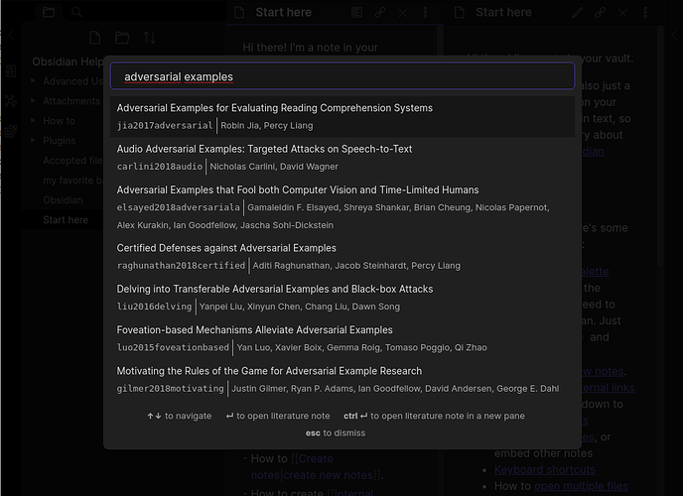Screen dimensions: 683x496
Task: Click the luo2015foveationbased citekey
Action: (x=173, y=347)
